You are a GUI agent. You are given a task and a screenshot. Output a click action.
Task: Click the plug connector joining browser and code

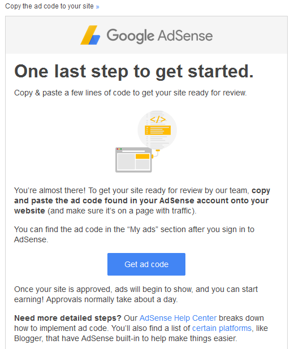click(155, 154)
